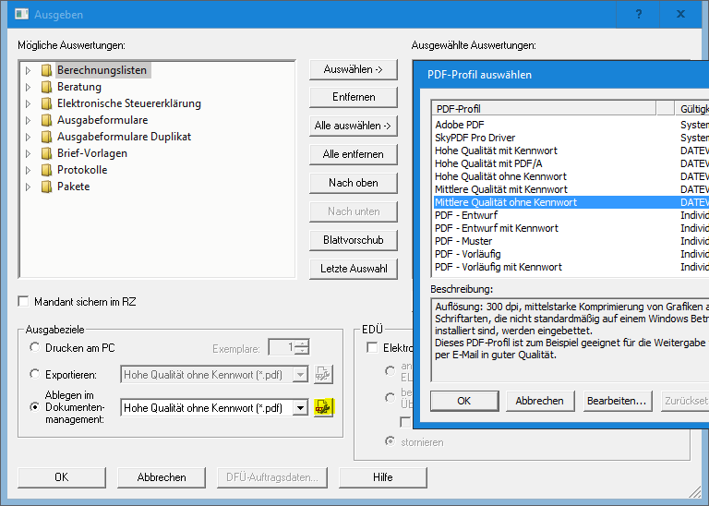Viewport: 709px width, 506px height.
Task: Click the yellow PDF profile icon next to Ablegen
Action: coord(323,407)
